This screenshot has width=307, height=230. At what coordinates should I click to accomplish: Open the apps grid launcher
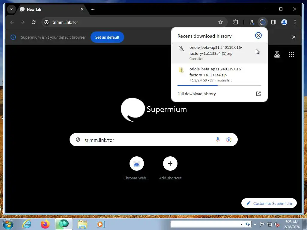291,55
